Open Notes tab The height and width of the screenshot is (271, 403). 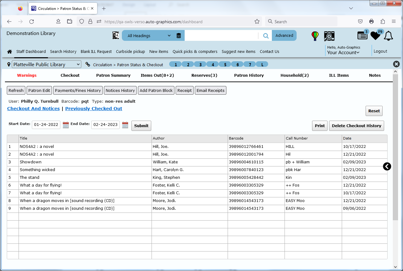point(375,75)
